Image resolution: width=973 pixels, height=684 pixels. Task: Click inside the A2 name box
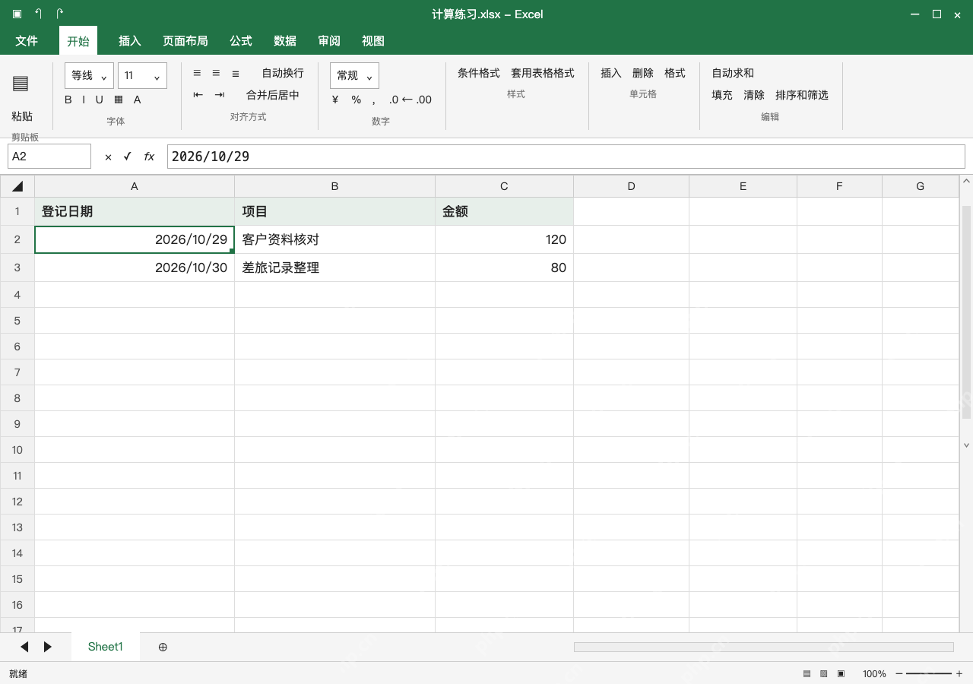click(x=49, y=157)
